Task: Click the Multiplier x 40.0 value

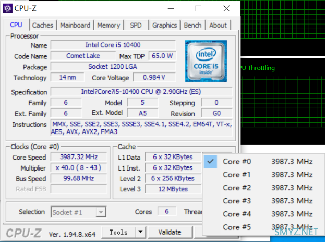Action: (79, 167)
